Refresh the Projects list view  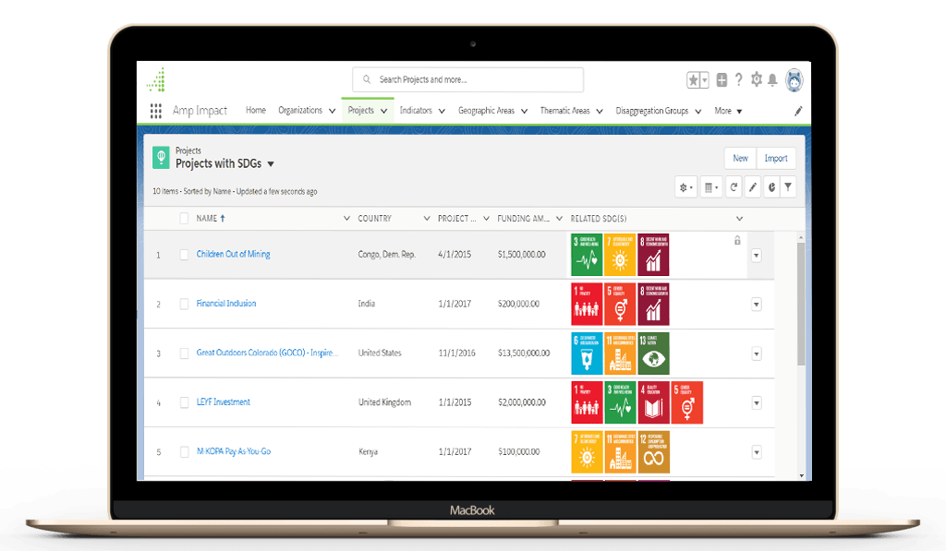tap(734, 187)
